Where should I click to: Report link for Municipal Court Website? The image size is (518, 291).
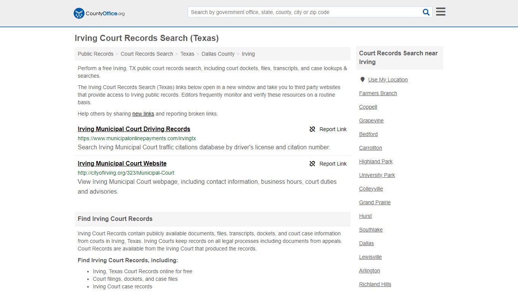pos(333,164)
